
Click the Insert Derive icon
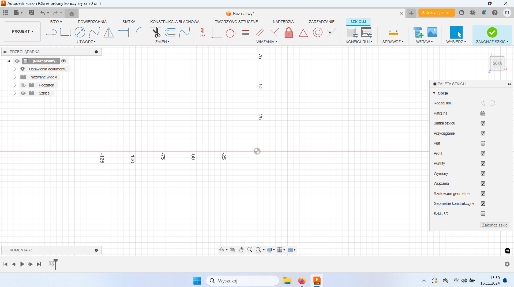pos(418,32)
